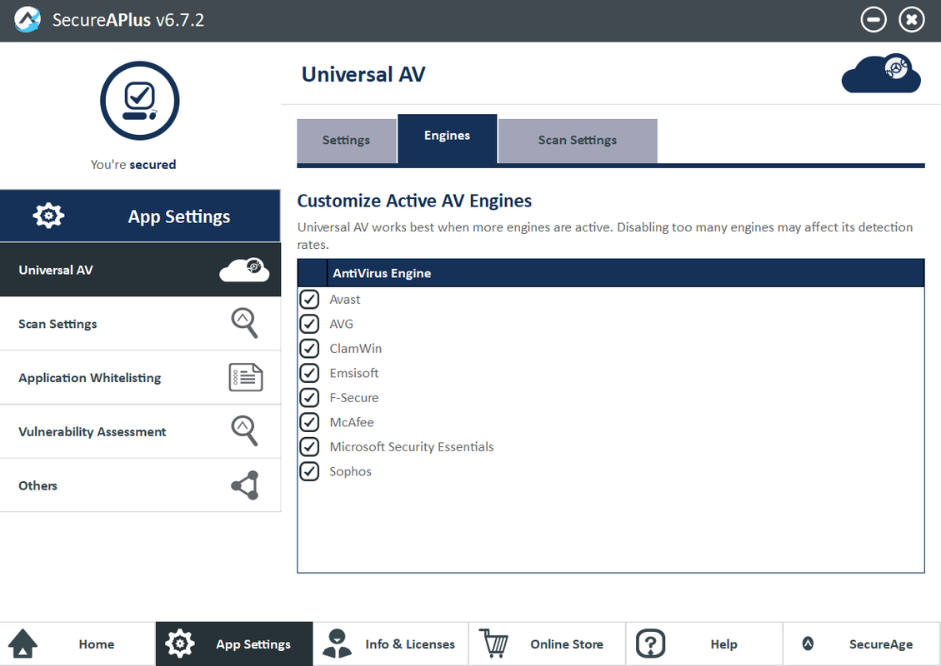Click the Vulnerability Assessment magnifier icon

pyautogui.click(x=244, y=431)
